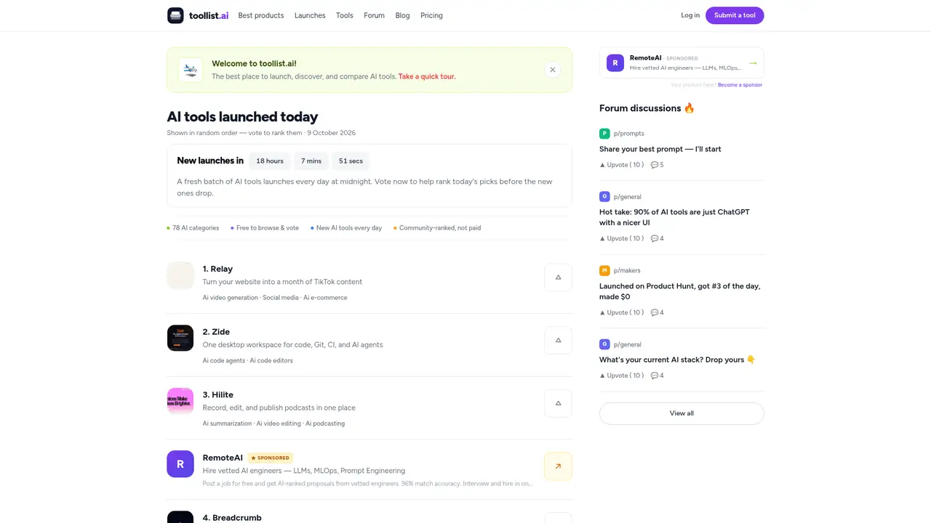Upvote 'What's your current AI stack' discussion
Viewport: 931px width, 523px height.
point(621,376)
